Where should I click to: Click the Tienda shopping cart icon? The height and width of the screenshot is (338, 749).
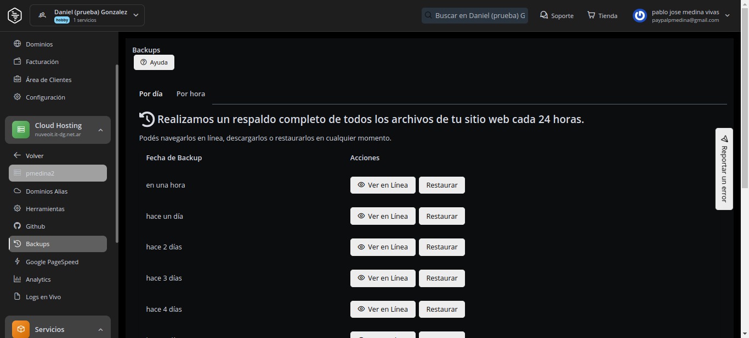[591, 15]
